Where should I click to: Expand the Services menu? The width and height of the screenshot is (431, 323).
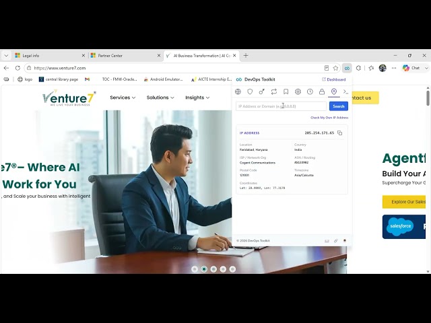[x=123, y=98]
